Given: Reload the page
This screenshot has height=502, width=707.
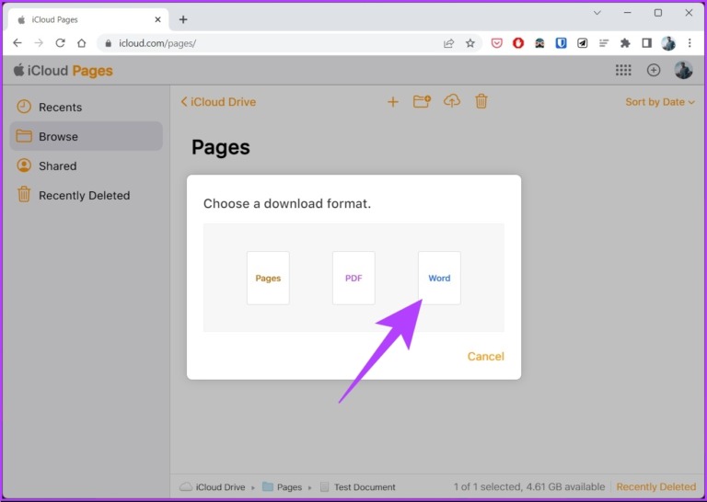Looking at the screenshot, I should [60, 43].
